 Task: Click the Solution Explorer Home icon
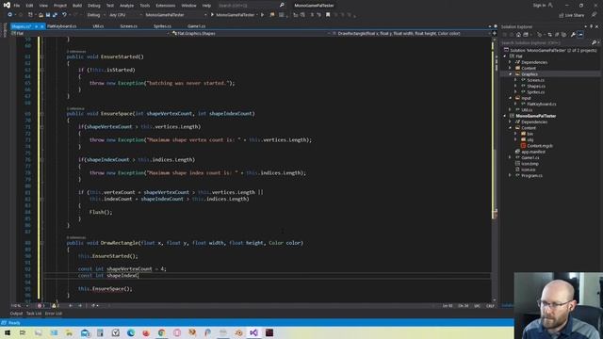[518, 35]
